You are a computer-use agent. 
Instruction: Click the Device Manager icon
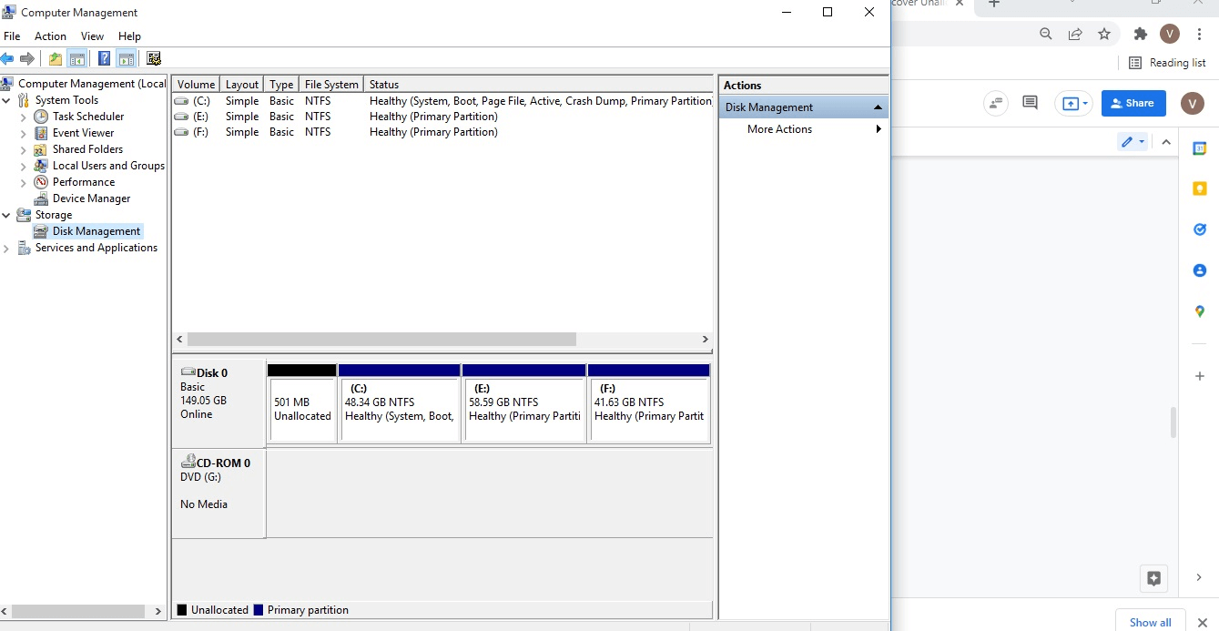(x=41, y=198)
